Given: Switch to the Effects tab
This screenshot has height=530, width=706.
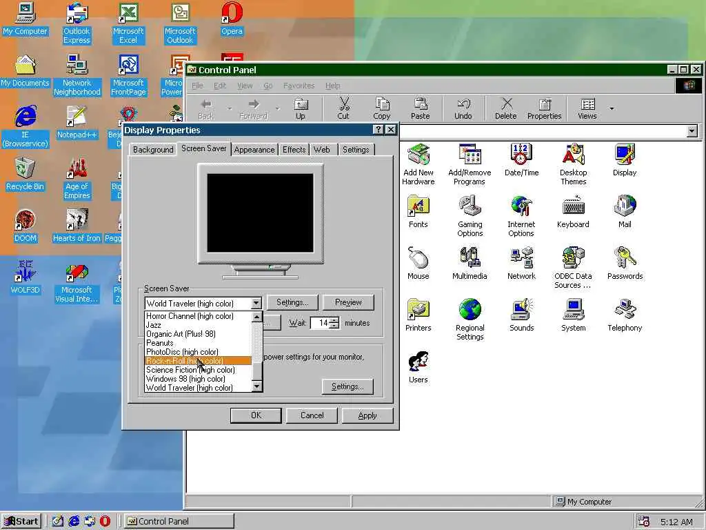Looking at the screenshot, I should coord(294,150).
